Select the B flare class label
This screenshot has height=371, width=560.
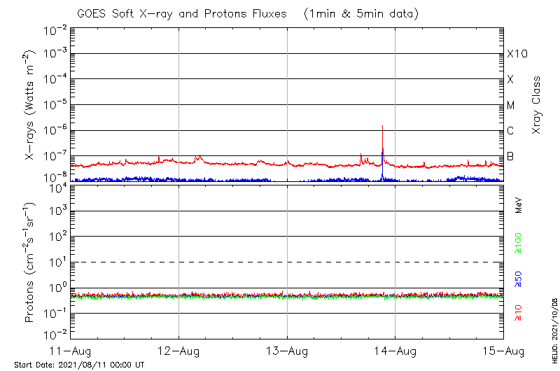[x=511, y=156]
